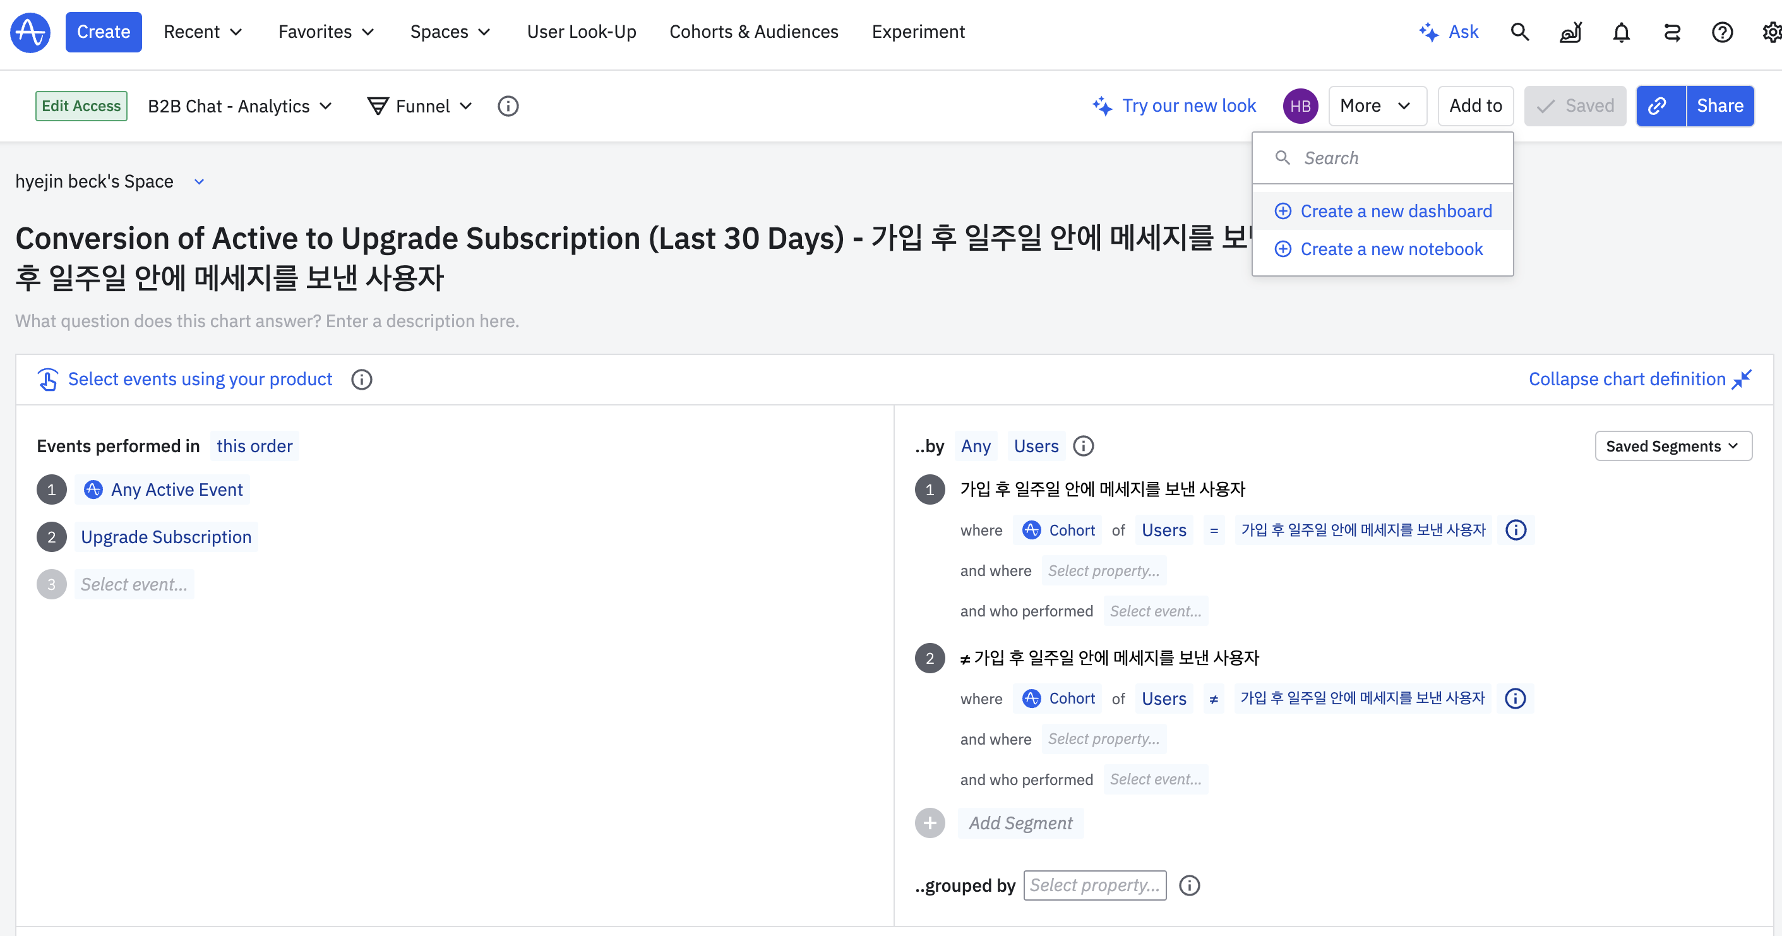The image size is (1782, 936).
Task: Toggle the 'this order' event ordering selector
Action: [254, 446]
